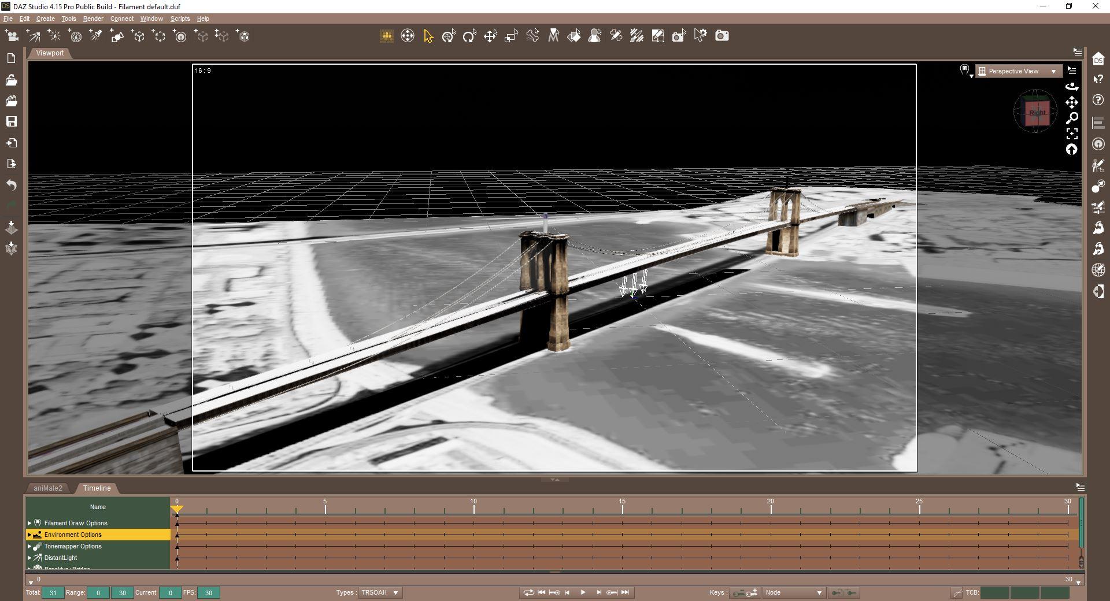Screen dimensions: 1110x601
Task: Expand the Environment Options row
Action: tap(29, 535)
